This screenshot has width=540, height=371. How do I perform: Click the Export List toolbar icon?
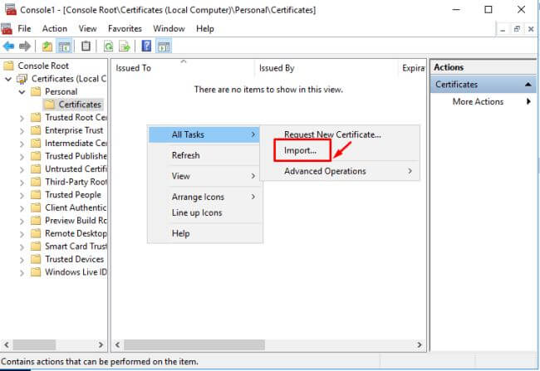click(124, 46)
